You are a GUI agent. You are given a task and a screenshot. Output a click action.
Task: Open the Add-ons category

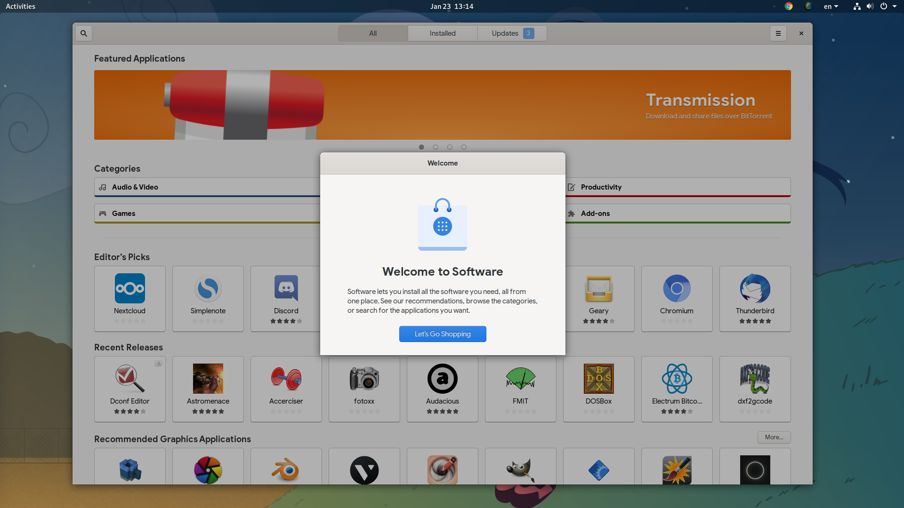(678, 214)
